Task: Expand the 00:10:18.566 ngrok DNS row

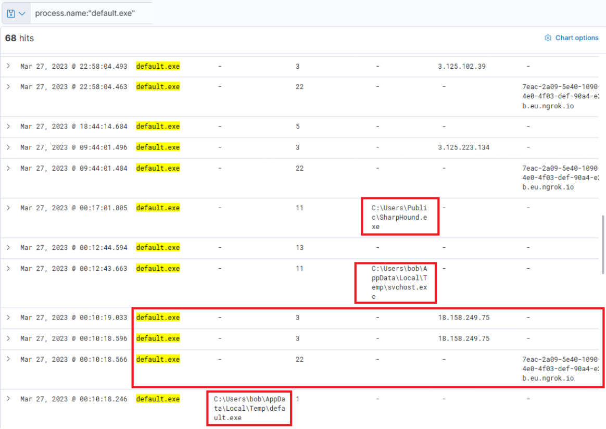Action: click(x=8, y=359)
